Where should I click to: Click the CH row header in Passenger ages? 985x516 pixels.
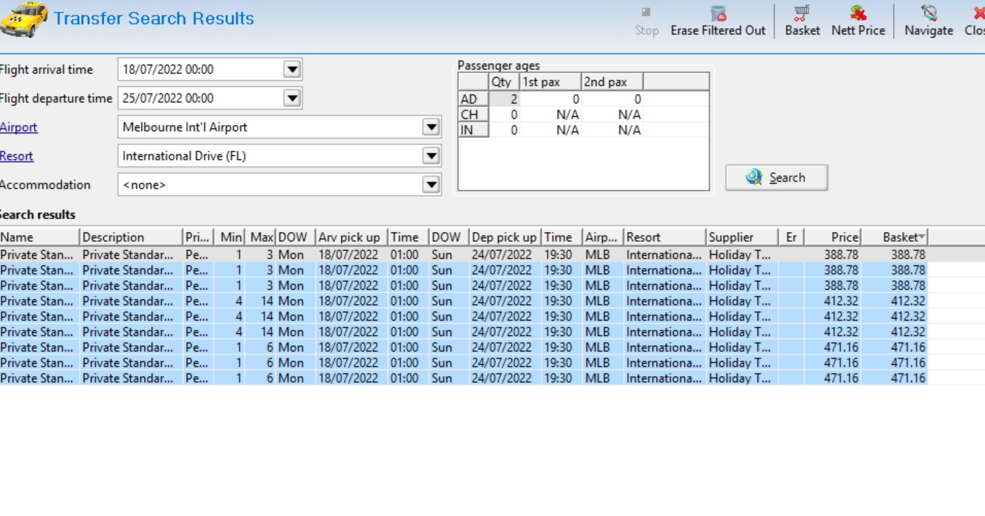pyautogui.click(x=473, y=115)
